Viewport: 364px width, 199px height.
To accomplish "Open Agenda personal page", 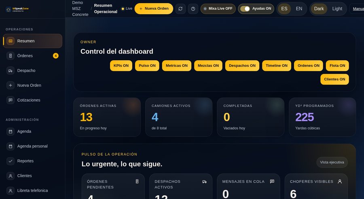I will pyautogui.click(x=33, y=146).
